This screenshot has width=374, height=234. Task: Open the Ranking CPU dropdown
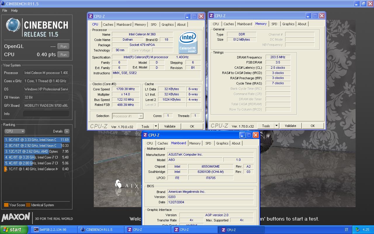tap(15, 131)
